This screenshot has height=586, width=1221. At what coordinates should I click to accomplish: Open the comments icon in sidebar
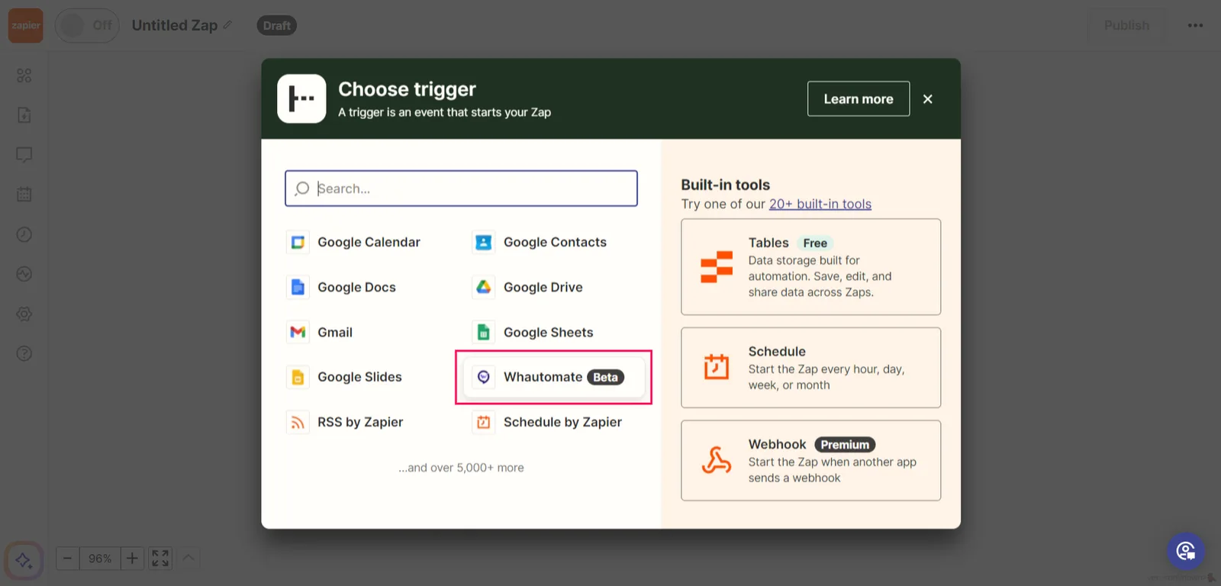pos(24,155)
